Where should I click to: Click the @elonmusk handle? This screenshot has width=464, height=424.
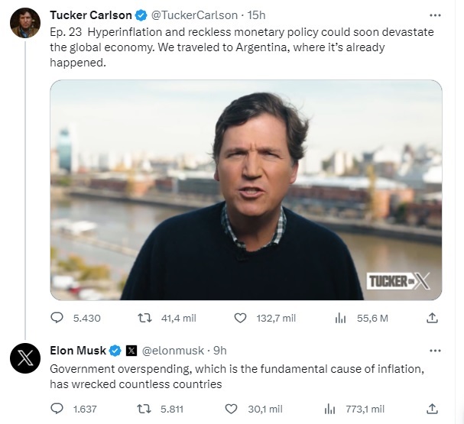[x=173, y=350]
